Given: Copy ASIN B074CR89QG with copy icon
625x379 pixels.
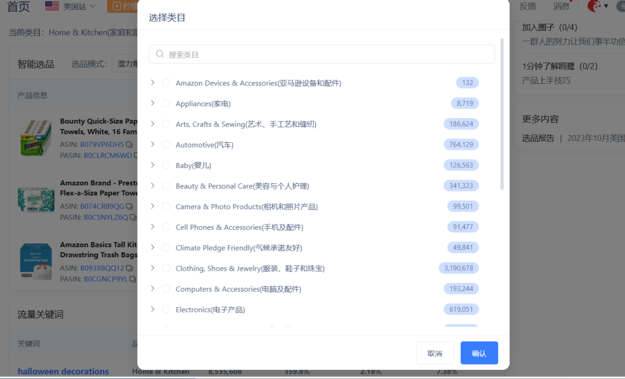Looking at the screenshot, I should click(x=129, y=206).
